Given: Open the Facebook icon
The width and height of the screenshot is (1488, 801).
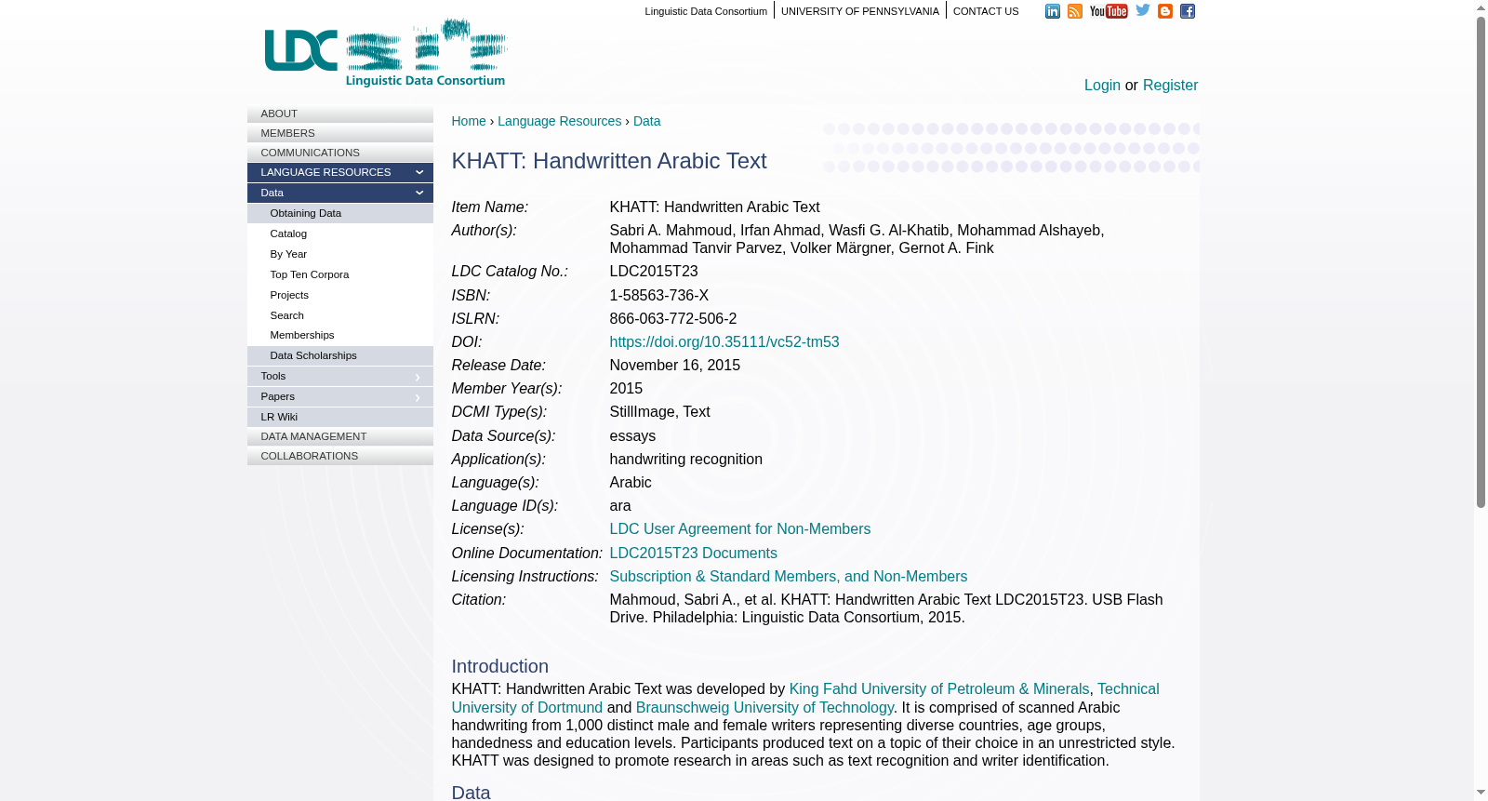Looking at the screenshot, I should [1188, 11].
